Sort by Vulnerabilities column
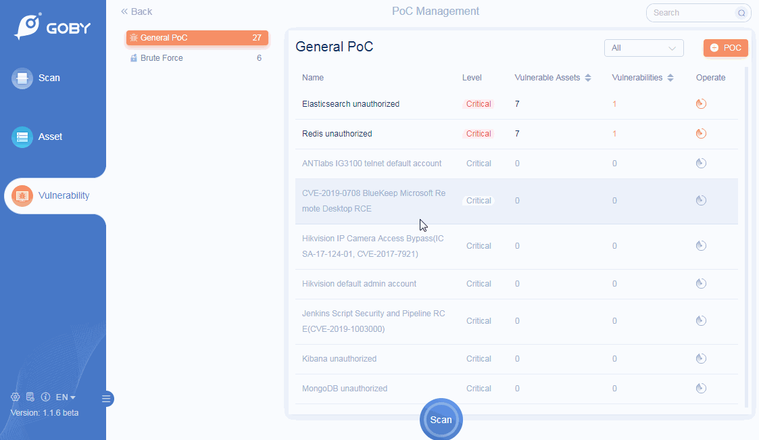The height and width of the screenshot is (440, 759). pos(670,78)
